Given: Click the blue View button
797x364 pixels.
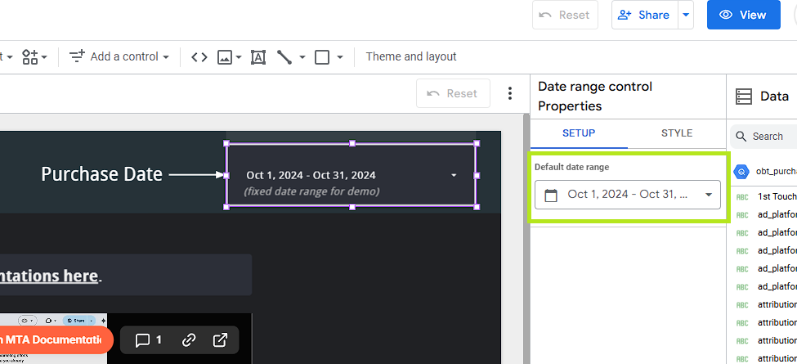Looking at the screenshot, I should pos(743,15).
